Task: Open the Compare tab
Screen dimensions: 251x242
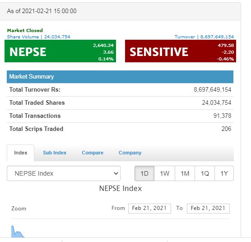Action: click(x=93, y=153)
